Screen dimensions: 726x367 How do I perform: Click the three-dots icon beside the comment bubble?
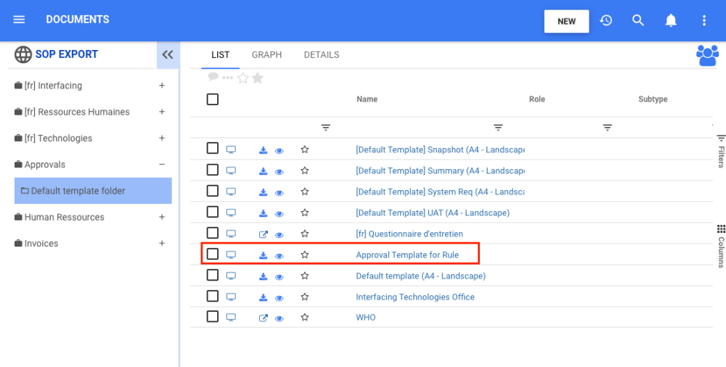[x=227, y=78]
